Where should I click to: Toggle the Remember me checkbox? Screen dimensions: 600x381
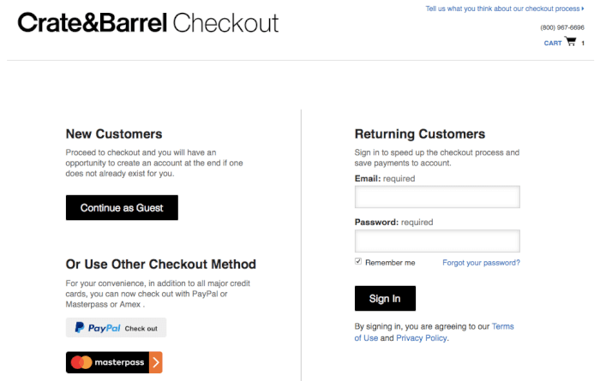pos(358,262)
